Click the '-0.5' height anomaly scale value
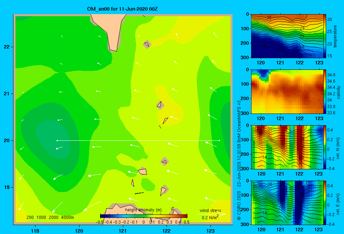The image size is (344, 234). pyautogui.click(x=100, y=222)
